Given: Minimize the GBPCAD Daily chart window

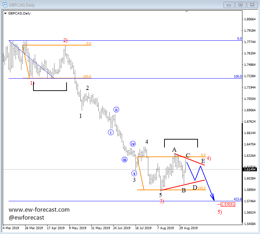Looking at the screenshot, I should (229, 5).
